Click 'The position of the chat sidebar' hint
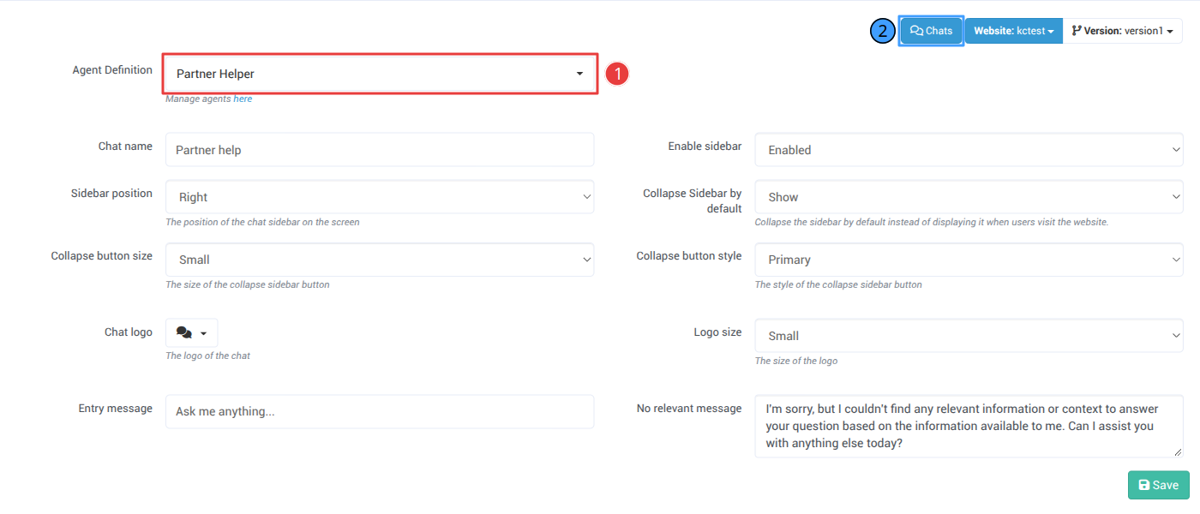Screen dimensions: 1200x514 pyautogui.click(x=262, y=222)
